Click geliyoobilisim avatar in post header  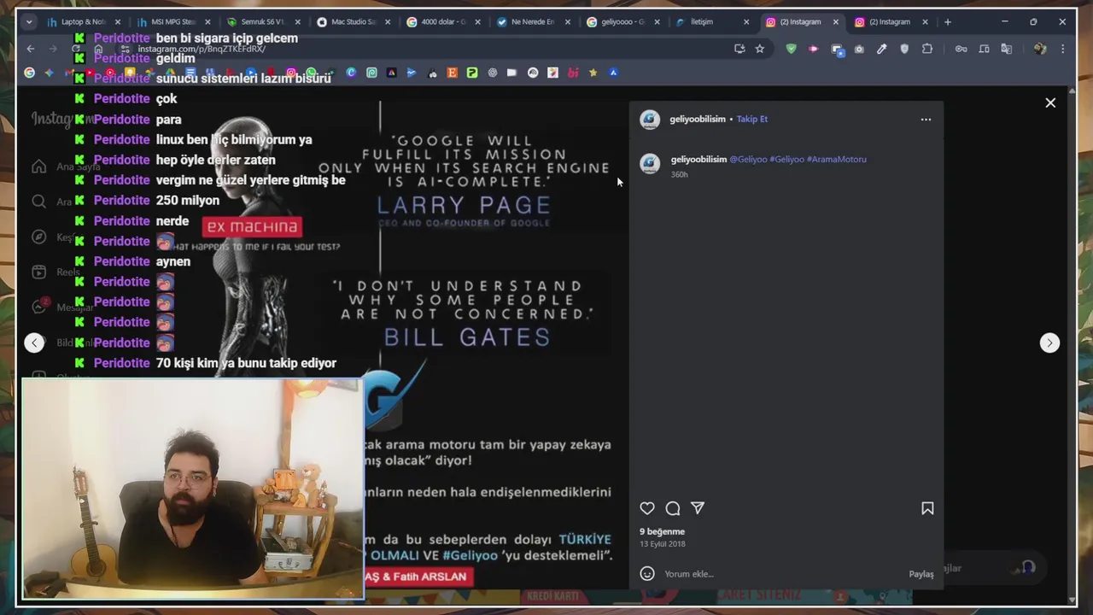click(650, 120)
